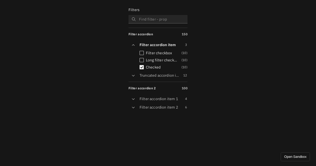Click the chevron next to Filter accordion item 1
The image size is (316, 166).
point(133,99)
